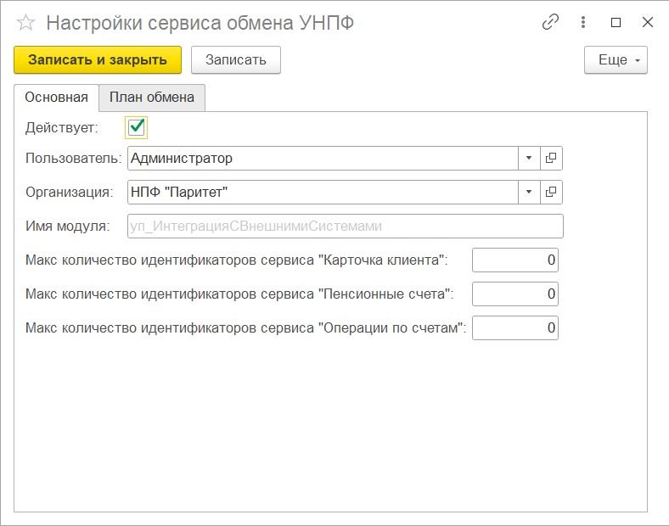Viewport: 669px width, 526px height.
Task: Switch to the План обмена tab
Action: 152,98
